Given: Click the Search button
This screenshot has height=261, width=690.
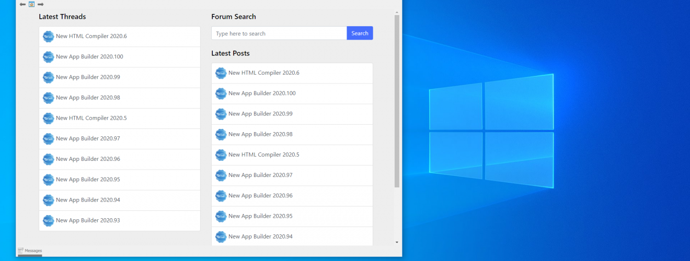Looking at the screenshot, I should tap(360, 33).
